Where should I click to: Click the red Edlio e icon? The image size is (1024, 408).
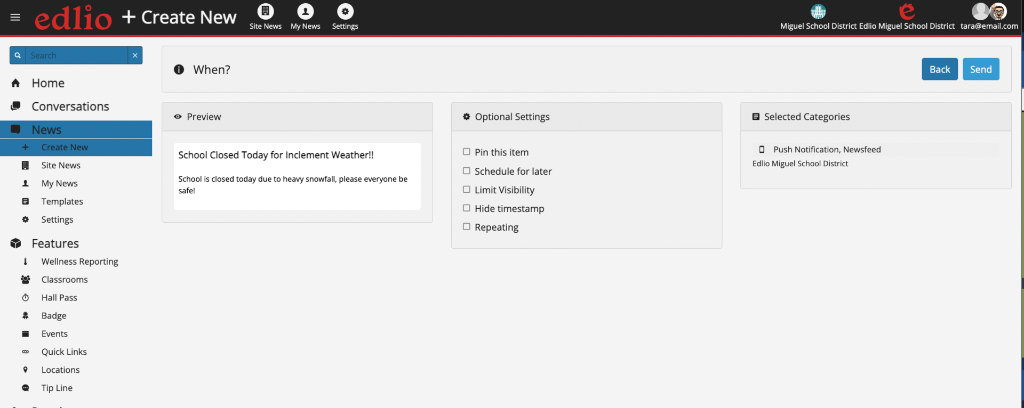(907, 11)
